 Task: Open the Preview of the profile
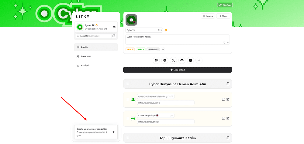pyautogui.click(x=208, y=16)
